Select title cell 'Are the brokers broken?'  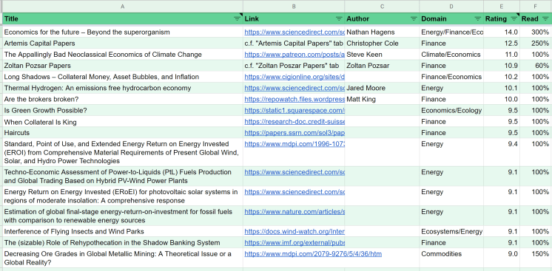[x=123, y=99]
